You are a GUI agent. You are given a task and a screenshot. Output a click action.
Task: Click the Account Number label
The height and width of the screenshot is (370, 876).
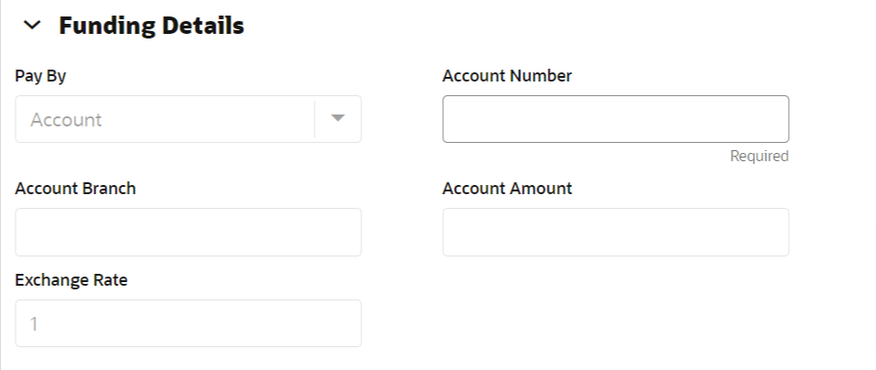[x=506, y=76]
